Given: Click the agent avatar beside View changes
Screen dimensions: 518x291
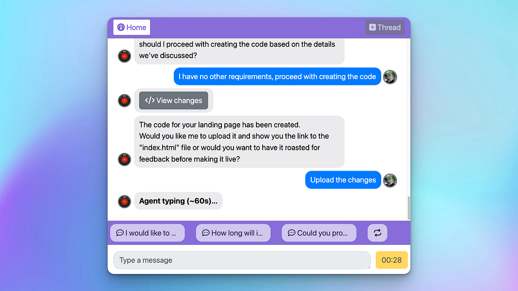Looking at the screenshot, I should point(125,100).
